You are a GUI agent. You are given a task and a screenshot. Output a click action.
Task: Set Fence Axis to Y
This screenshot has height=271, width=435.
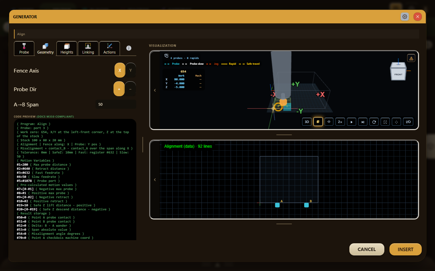click(x=130, y=70)
